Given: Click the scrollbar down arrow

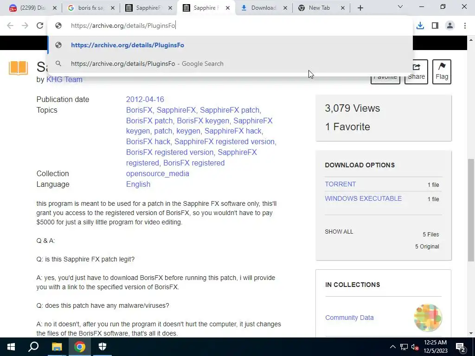Looking at the screenshot, I should (471, 333).
